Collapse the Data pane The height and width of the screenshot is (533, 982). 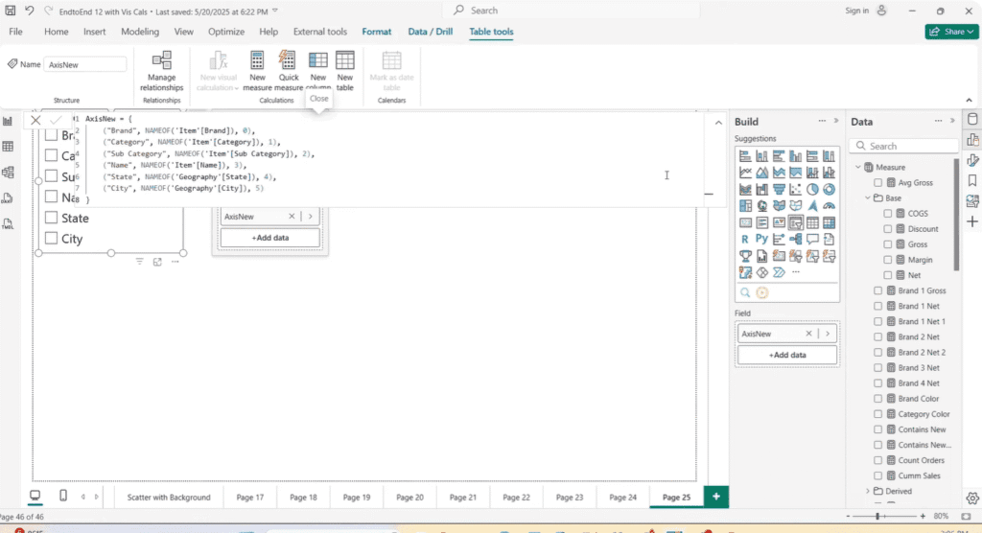pos(952,121)
